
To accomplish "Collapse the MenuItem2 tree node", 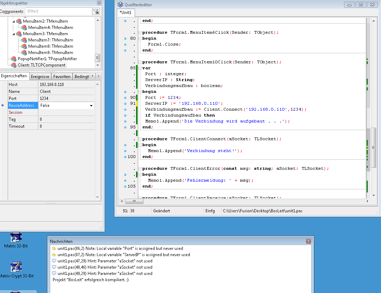I will [x=14, y=21].
